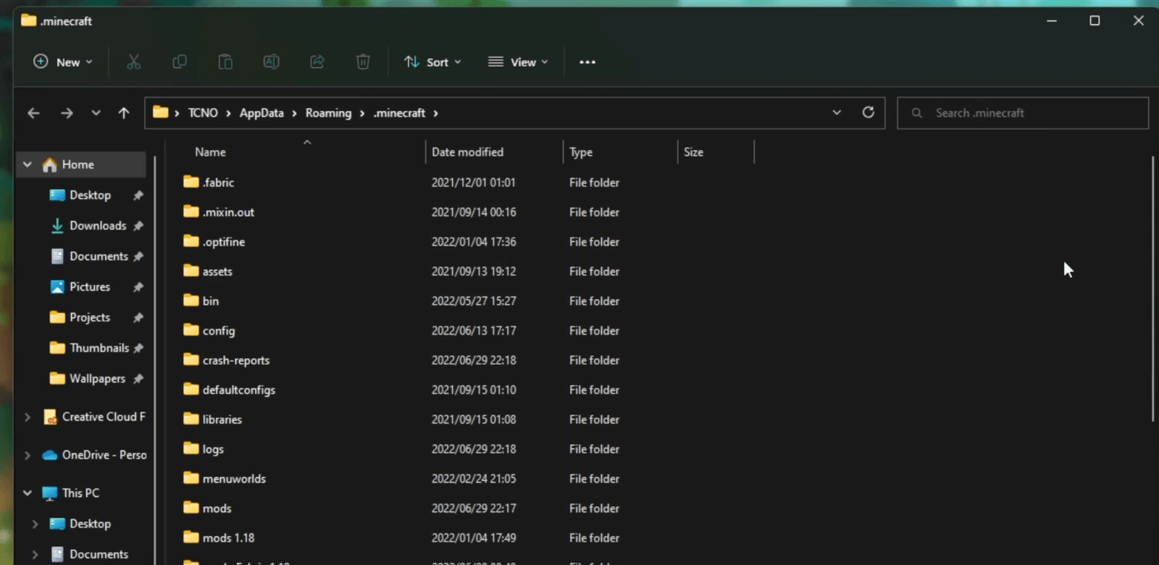
Task: Click AppData in the breadcrumb path
Action: 261,113
